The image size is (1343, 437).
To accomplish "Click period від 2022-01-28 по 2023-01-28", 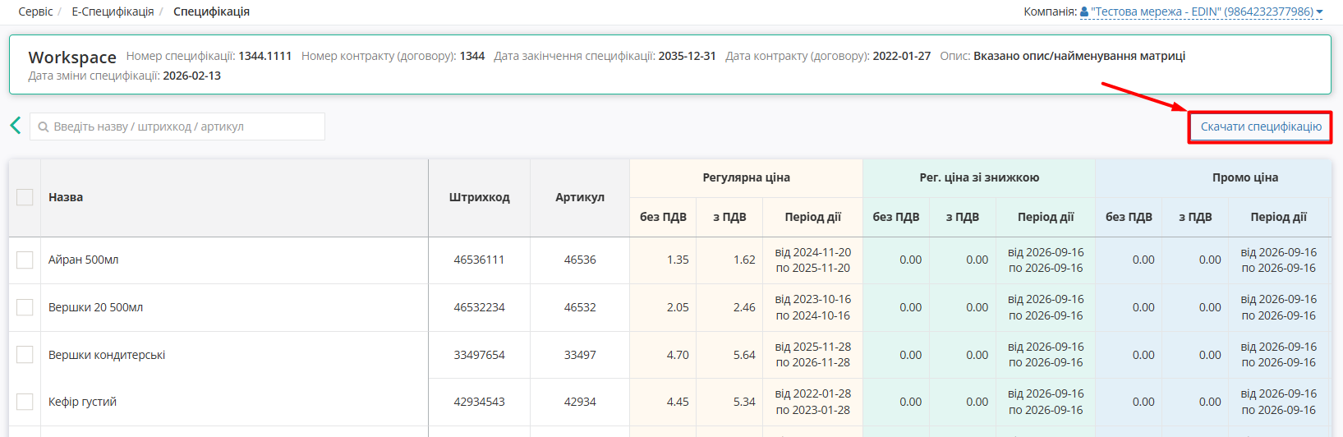I will point(813,402).
